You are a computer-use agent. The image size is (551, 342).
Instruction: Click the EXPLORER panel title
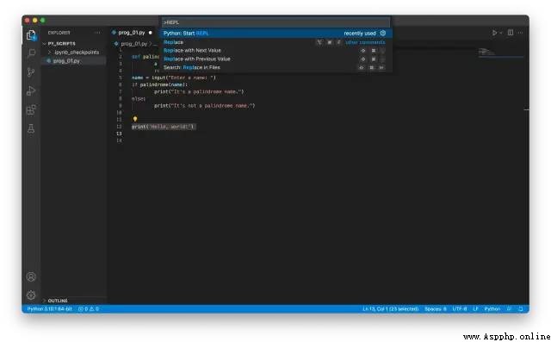[59, 33]
